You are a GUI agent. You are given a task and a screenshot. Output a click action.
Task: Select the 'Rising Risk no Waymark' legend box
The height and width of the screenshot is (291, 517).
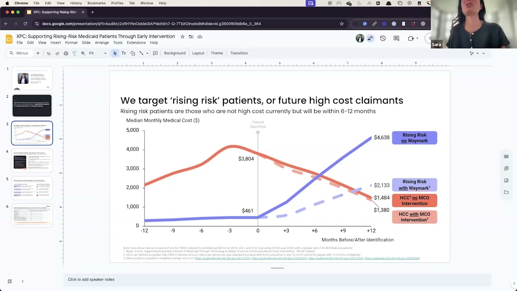pyautogui.click(x=414, y=138)
